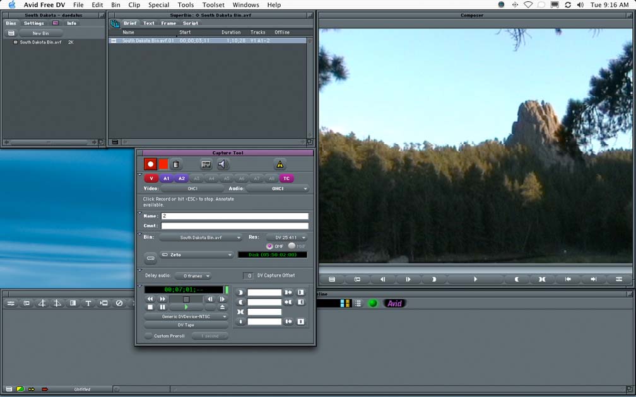Click the red Record button in Capture Tool
The image size is (636, 397).
coord(150,164)
